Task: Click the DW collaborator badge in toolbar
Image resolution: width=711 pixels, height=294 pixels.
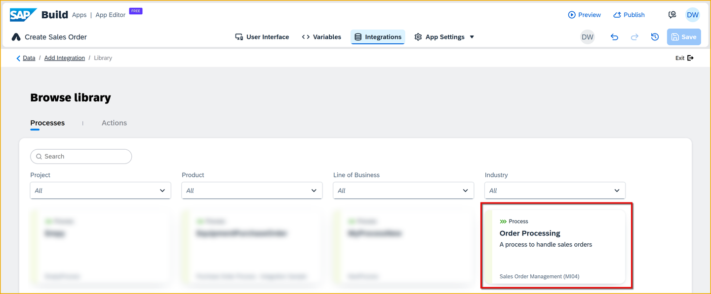Action: tap(588, 37)
